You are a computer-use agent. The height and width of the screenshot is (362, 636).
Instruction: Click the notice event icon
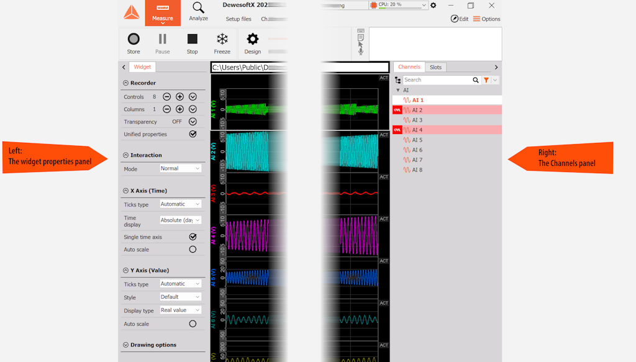pos(361,37)
